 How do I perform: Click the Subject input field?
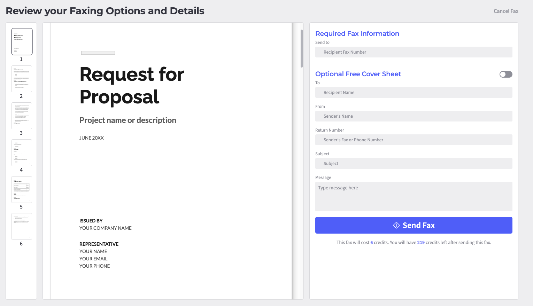pos(414,164)
